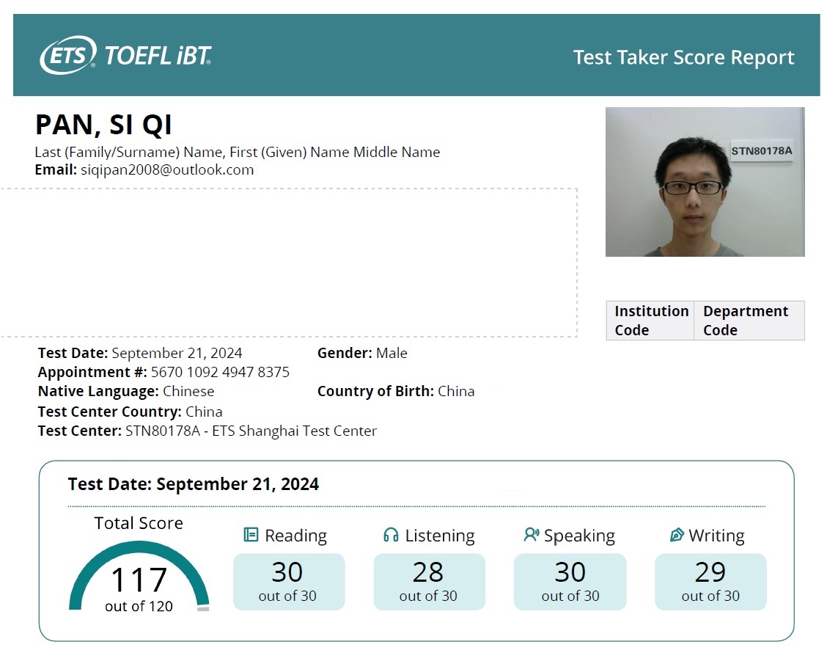Click the Listening headphones icon
Viewport: 827px width, 650px height.
[x=391, y=535]
